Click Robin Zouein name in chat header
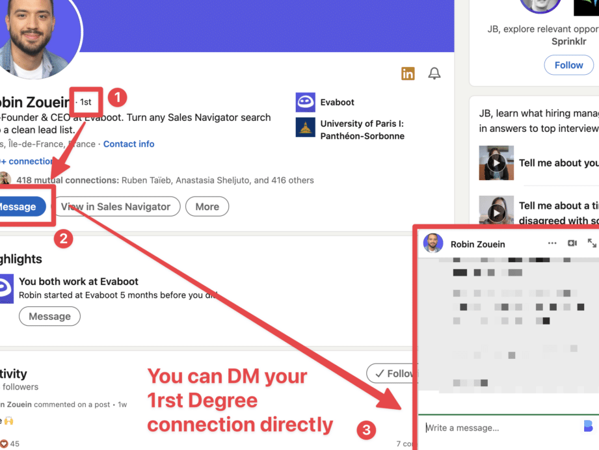Viewport: 599px width, 450px height. pyautogui.click(x=477, y=244)
